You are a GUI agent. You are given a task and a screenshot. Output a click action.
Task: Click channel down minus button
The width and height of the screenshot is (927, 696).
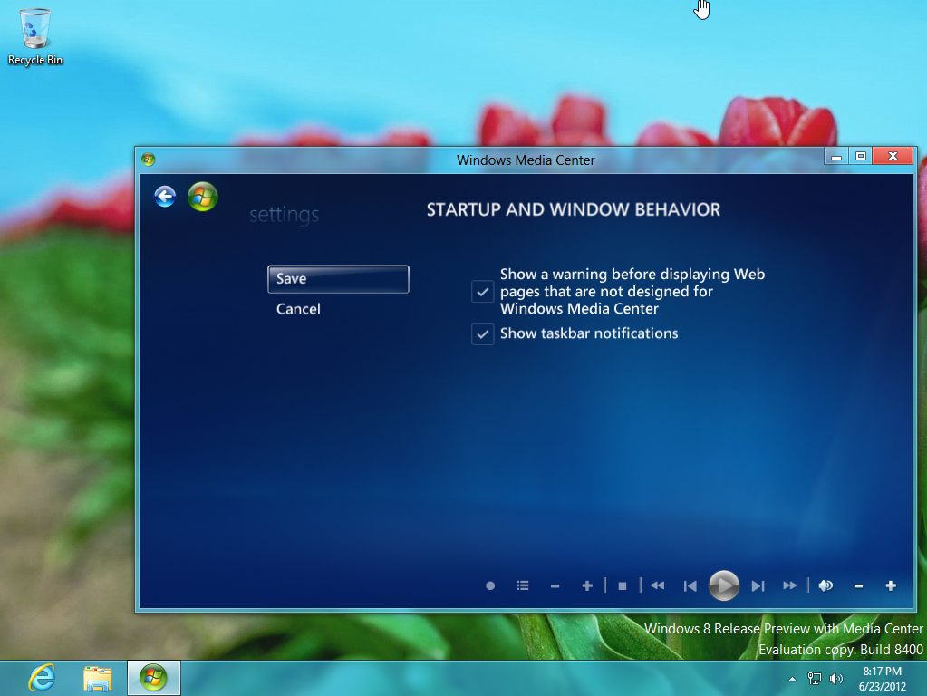(555, 586)
